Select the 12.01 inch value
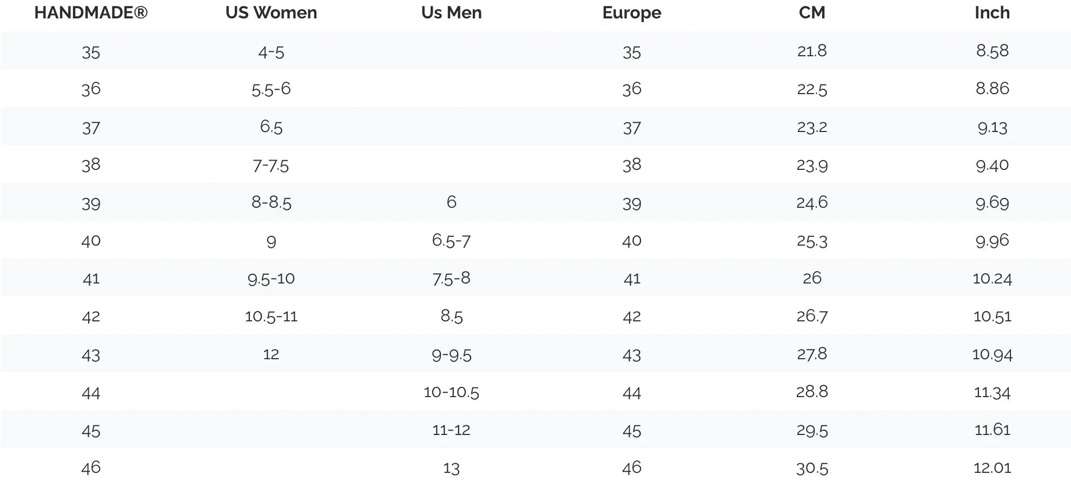This screenshot has height=488, width=1071. click(992, 468)
